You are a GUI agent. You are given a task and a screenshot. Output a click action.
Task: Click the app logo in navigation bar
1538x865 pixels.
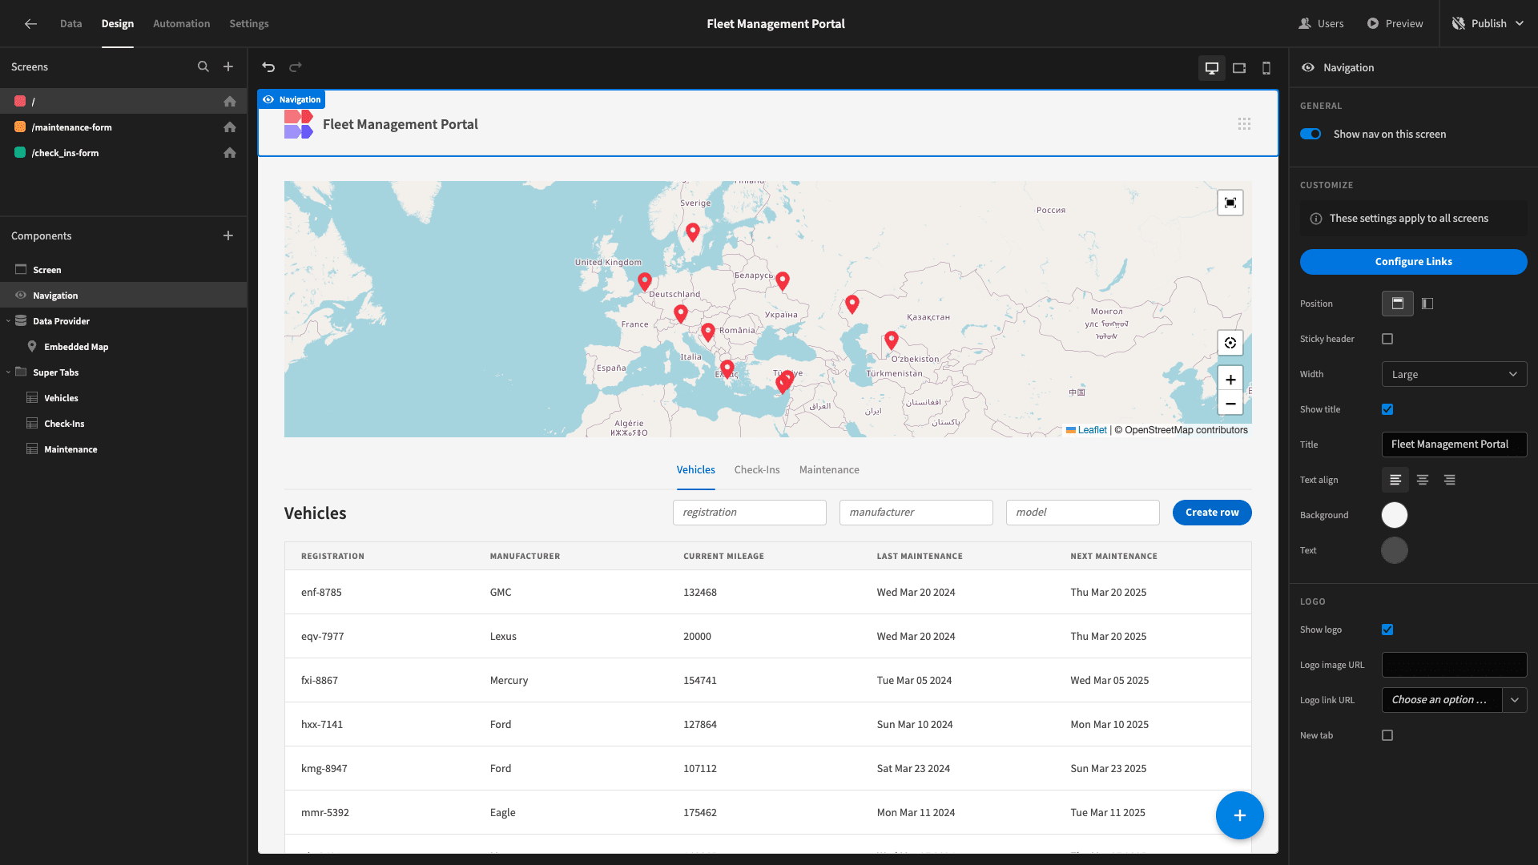[x=299, y=124]
